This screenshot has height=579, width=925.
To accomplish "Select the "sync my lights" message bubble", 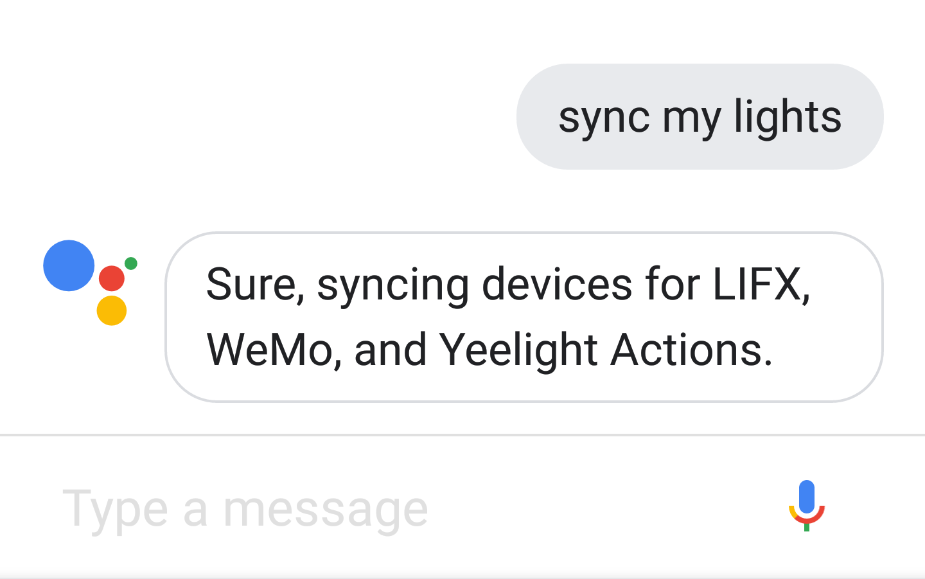I will tap(700, 116).
